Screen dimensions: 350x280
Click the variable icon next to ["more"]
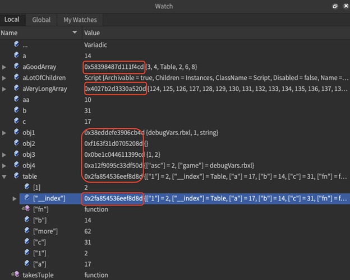[27, 230]
